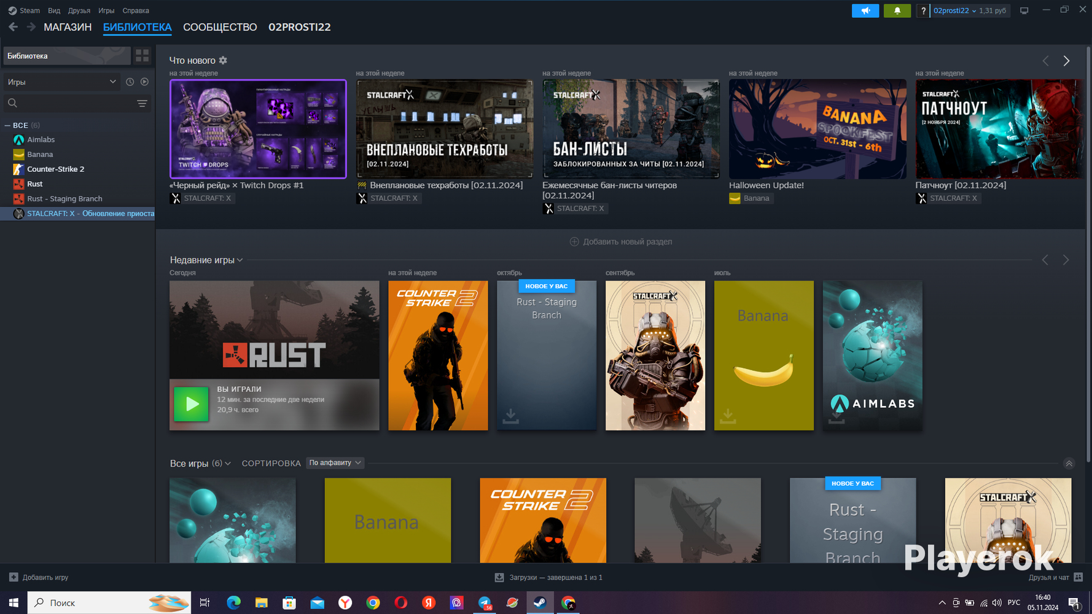Open the Справка menu
Screen dimensions: 1092x614
[x=136, y=10]
